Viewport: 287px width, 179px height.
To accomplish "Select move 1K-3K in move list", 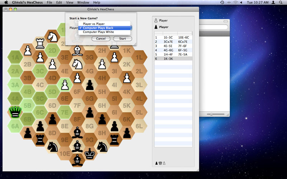I will 168,59.
